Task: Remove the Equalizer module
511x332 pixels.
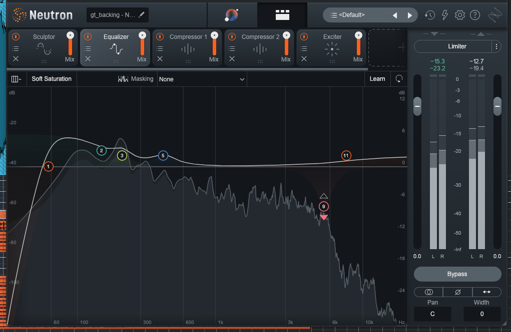Action: point(88,59)
